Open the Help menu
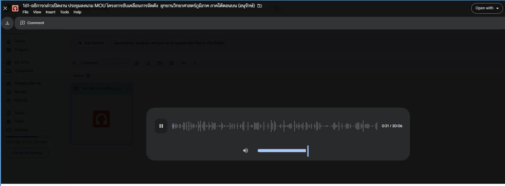This screenshot has height=186, width=505. pos(77,12)
